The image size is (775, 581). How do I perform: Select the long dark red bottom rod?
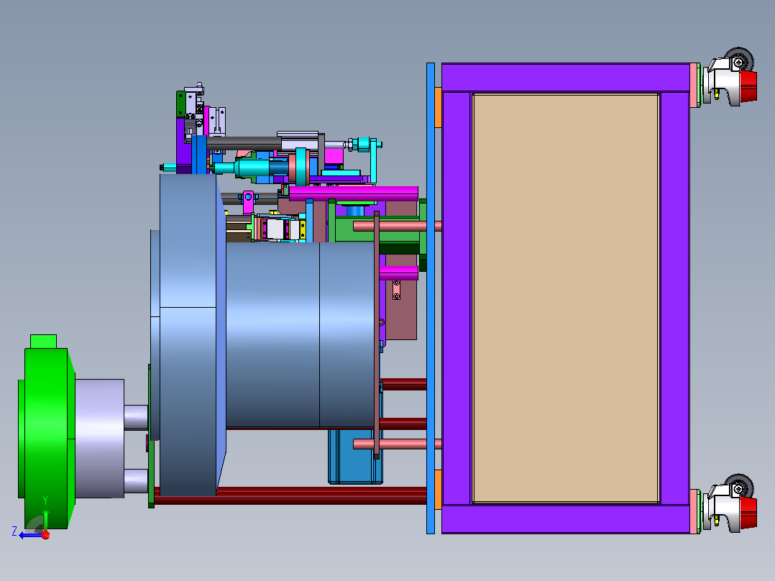click(x=290, y=495)
